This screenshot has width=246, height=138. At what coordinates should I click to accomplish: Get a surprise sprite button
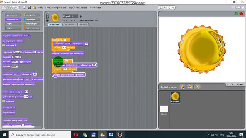click(198, 87)
